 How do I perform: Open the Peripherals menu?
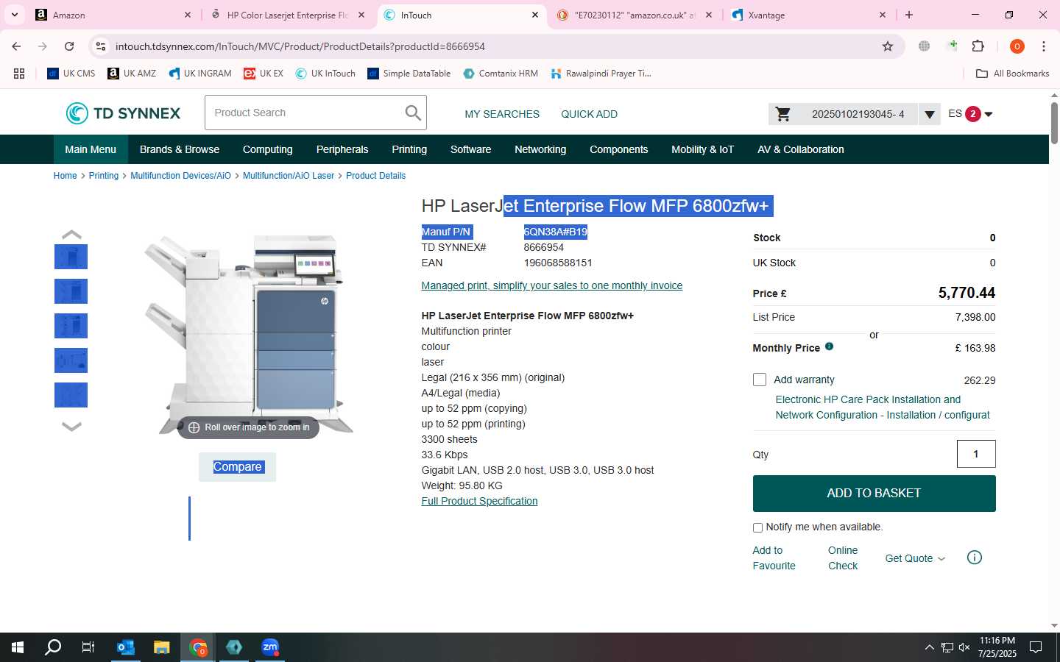tap(342, 149)
